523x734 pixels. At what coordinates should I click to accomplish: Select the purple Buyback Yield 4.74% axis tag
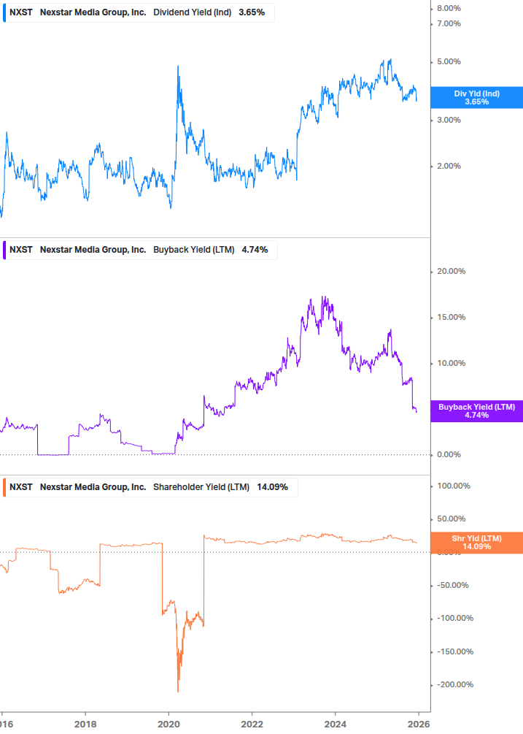coord(477,411)
